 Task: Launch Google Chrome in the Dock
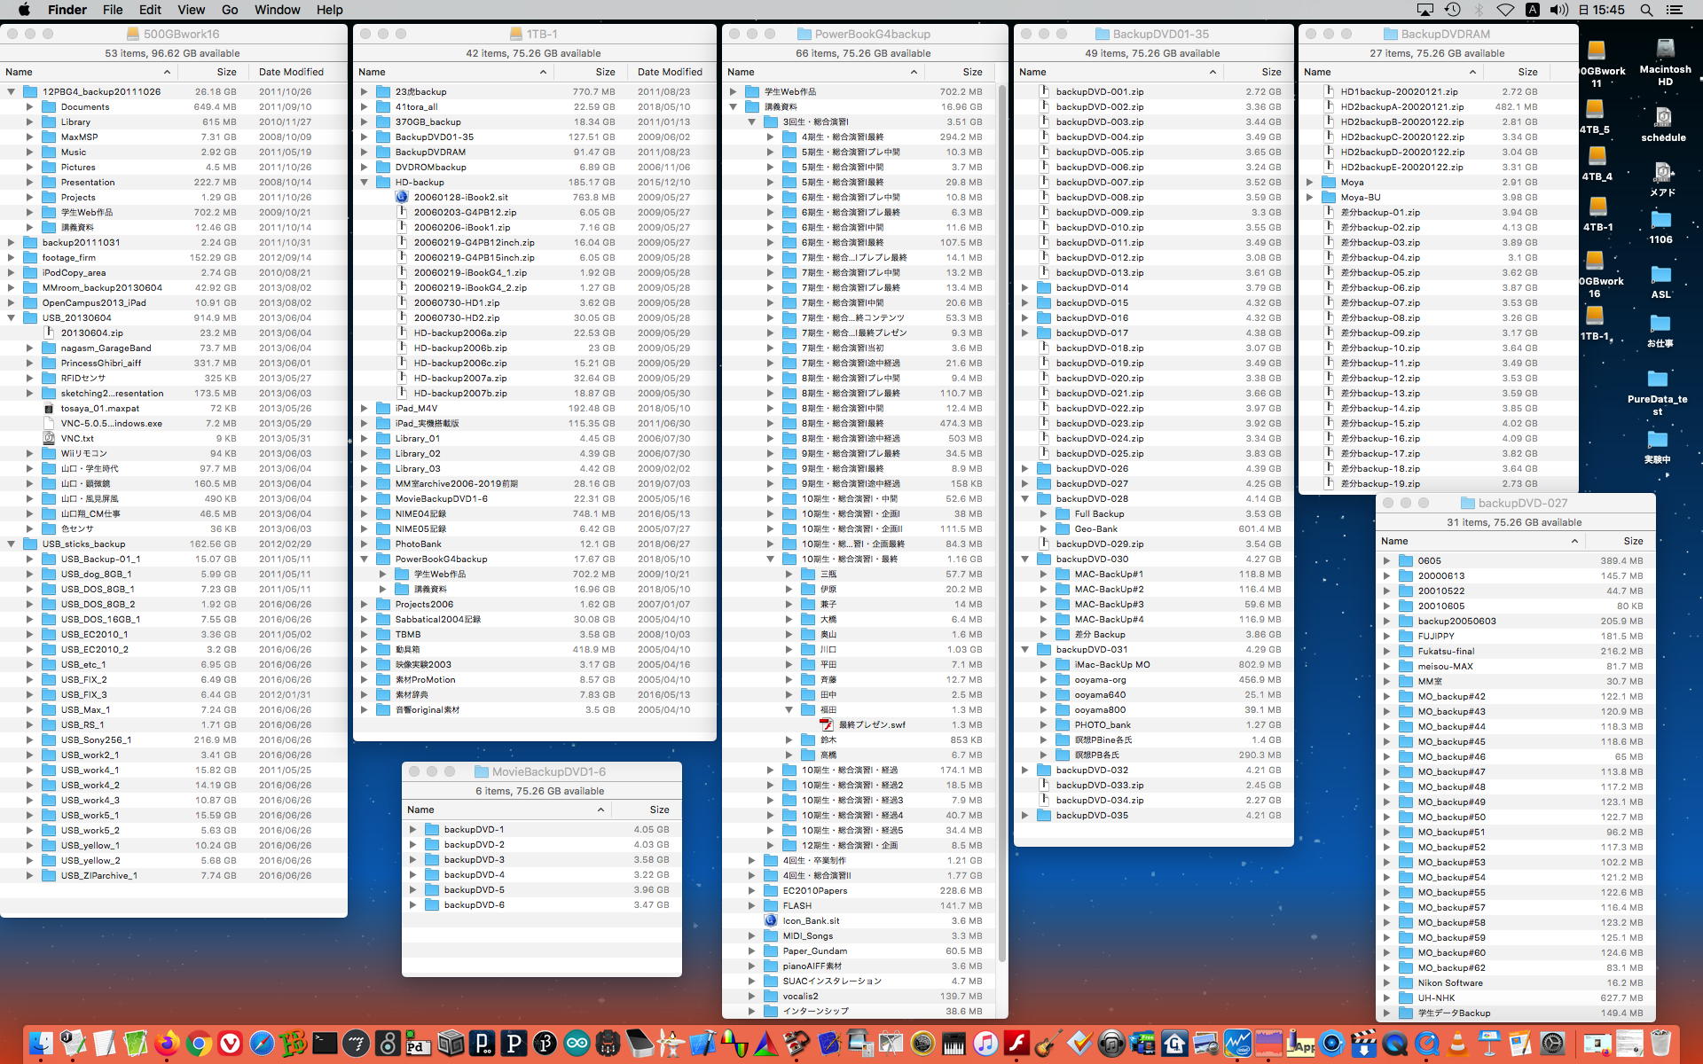(x=199, y=1044)
